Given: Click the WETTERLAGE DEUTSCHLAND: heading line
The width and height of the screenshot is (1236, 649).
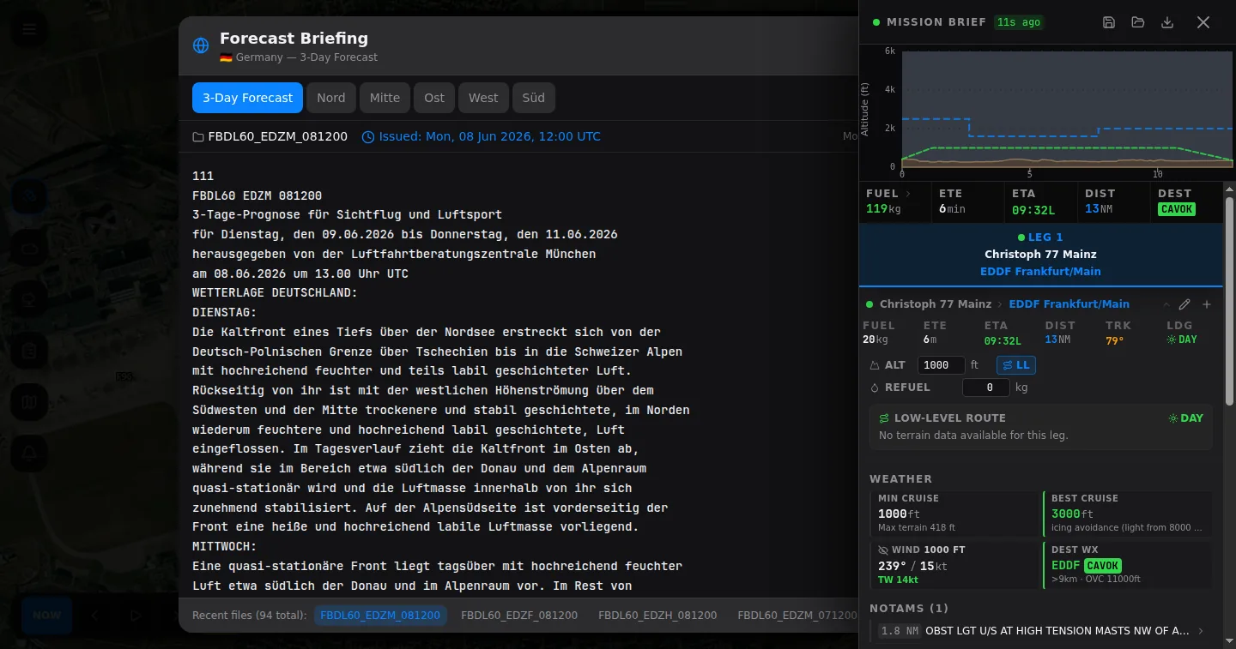Looking at the screenshot, I should 275,293.
